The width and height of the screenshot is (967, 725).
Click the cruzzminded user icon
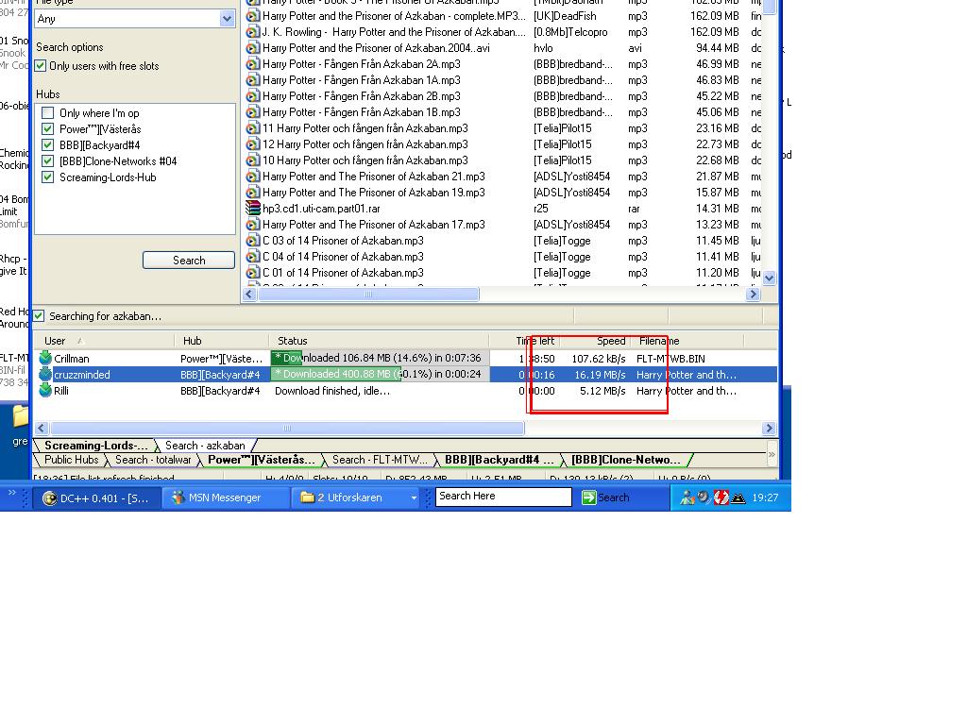point(45,374)
